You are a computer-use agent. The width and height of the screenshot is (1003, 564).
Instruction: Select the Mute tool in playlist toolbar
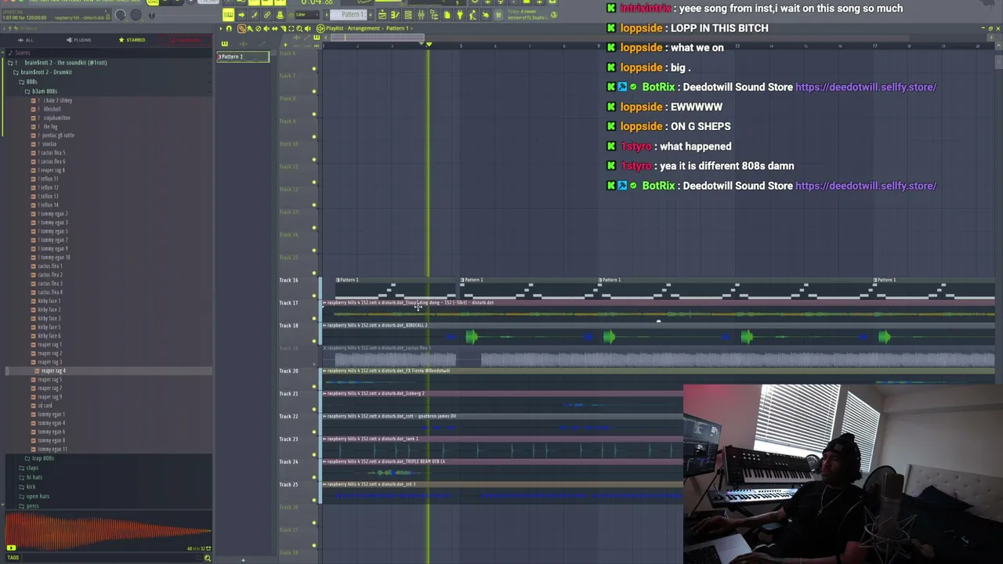click(x=266, y=28)
